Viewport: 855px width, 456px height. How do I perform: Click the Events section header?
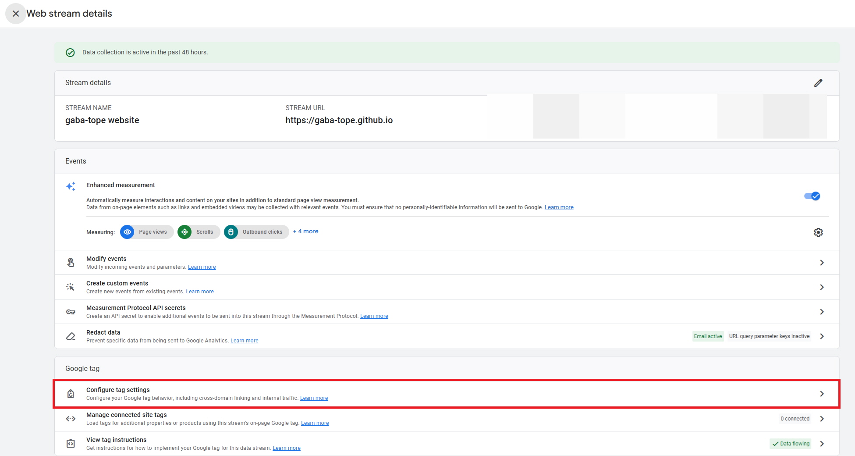click(76, 161)
